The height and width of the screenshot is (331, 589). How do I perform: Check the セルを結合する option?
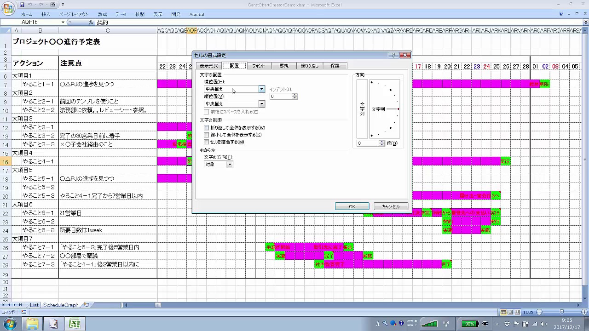coord(207,142)
